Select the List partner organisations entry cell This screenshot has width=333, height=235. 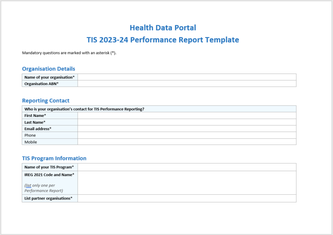(x=187, y=198)
